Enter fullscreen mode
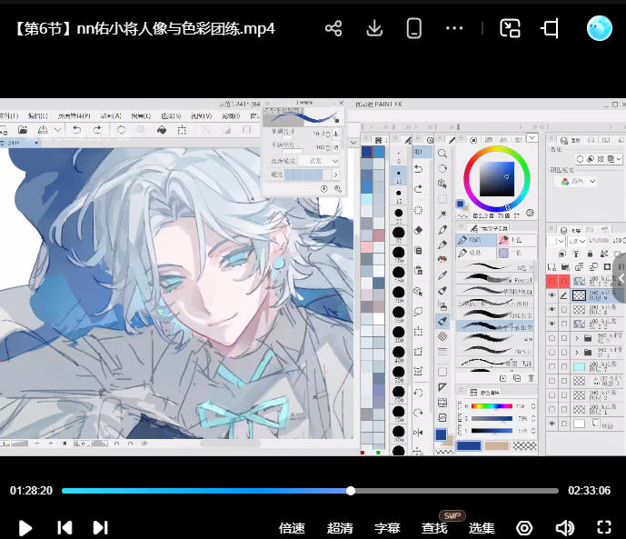Image resolution: width=626 pixels, height=539 pixels. pyautogui.click(x=604, y=527)
